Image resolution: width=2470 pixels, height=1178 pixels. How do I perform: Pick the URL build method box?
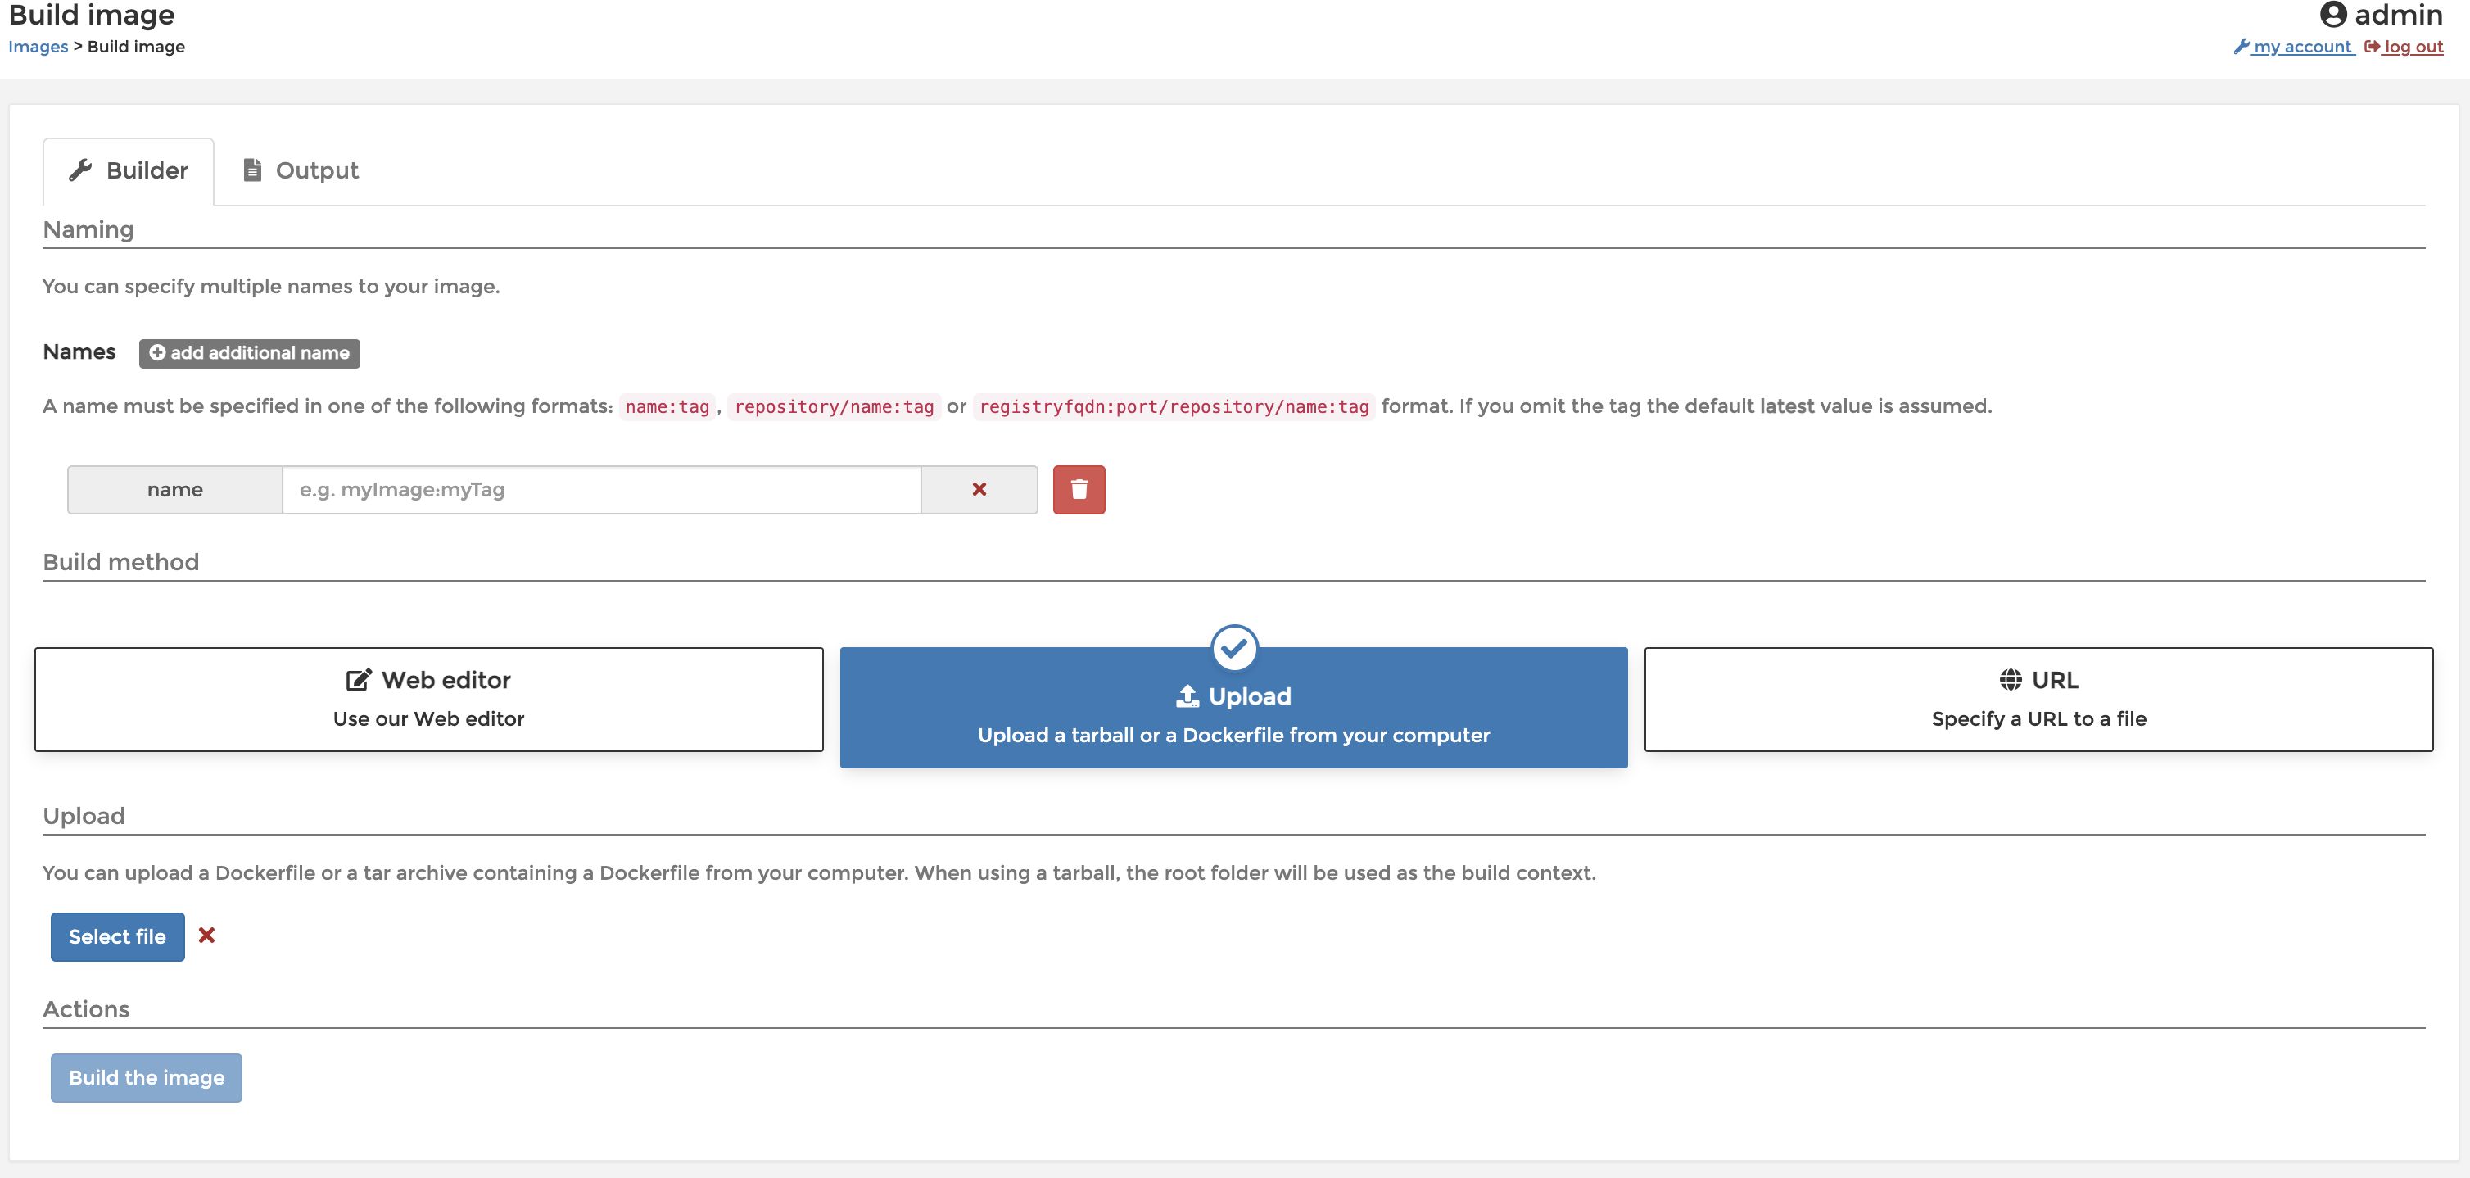(x=2038, y=698)
